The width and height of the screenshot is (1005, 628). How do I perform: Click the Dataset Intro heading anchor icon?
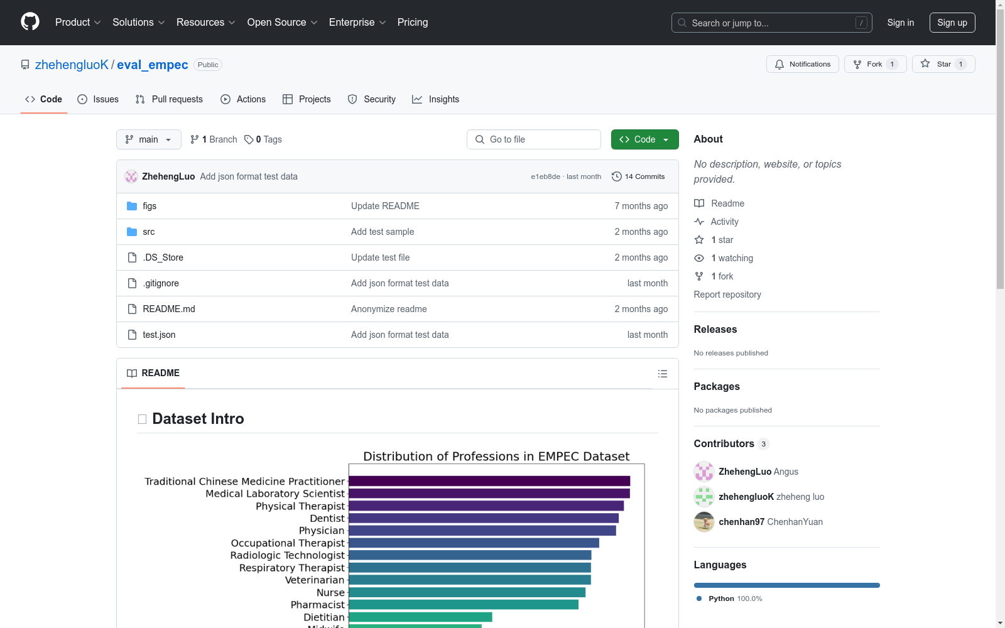142,419
